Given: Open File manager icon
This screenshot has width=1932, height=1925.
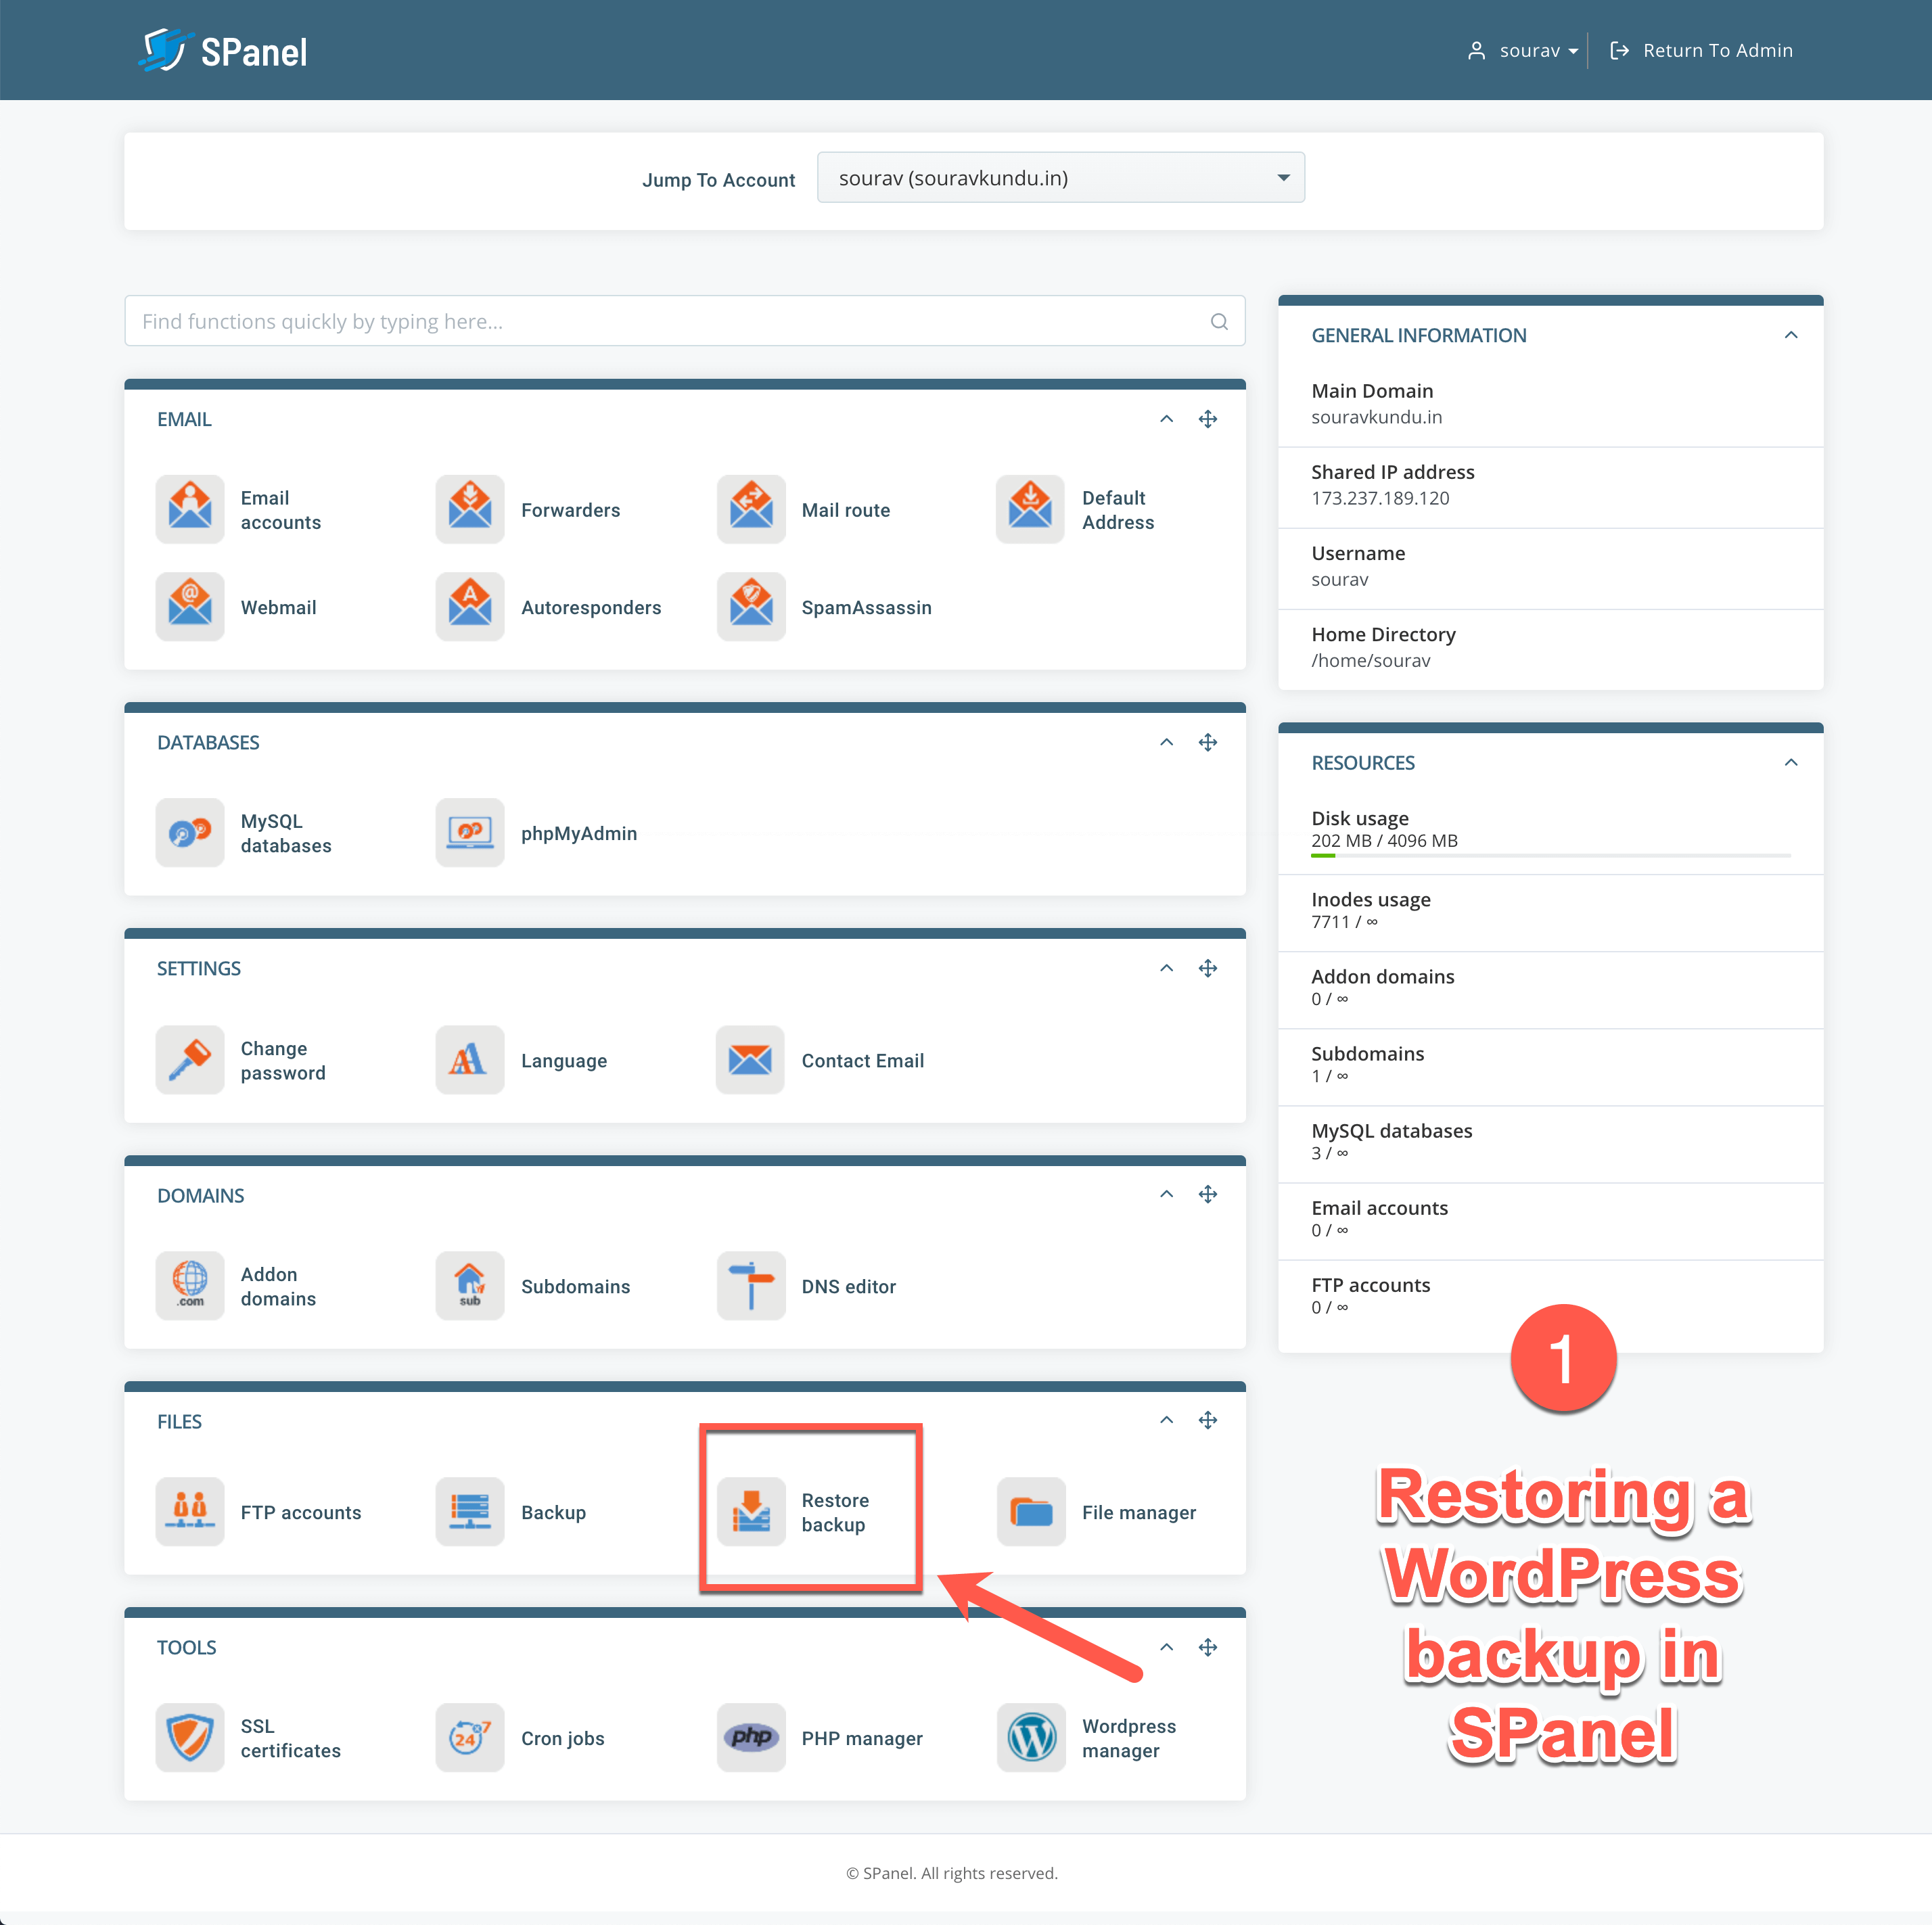Looking at the screenshot, I should point(1031,1512).
